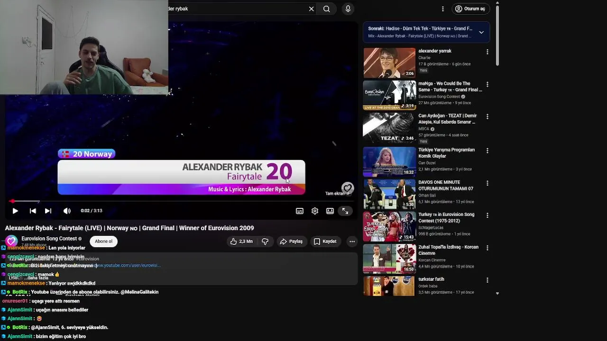Open Zuhal Topal'la İzdivaç video title
Screen dimensions: 607x341
448,250
